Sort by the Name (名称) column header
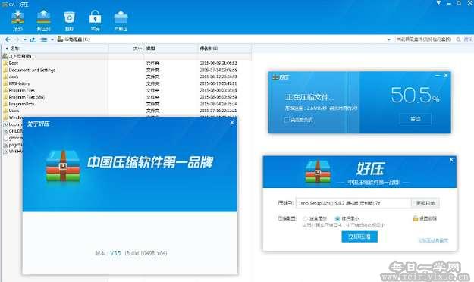This screenshot has height=282, width=474. click(15, 49)
